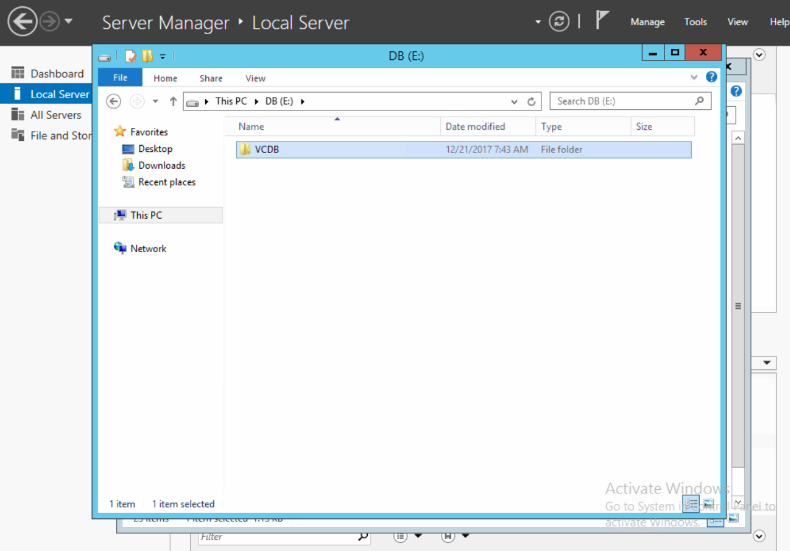Go back in the DB (E:) Explorer window
The height and width of the screenshot is (551, 790).
114,101
